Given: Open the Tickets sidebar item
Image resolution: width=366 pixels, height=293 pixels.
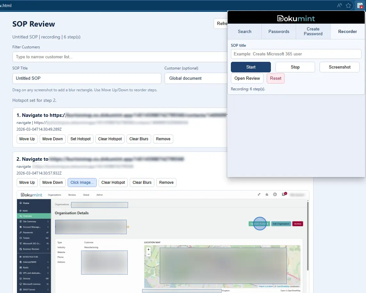Looking at the screenshot, I should coord(26,238).
